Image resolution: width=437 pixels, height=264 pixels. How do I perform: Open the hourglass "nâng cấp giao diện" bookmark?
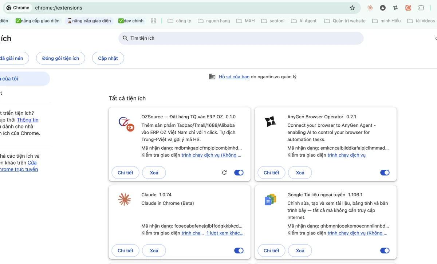click(x=89, y=21)
